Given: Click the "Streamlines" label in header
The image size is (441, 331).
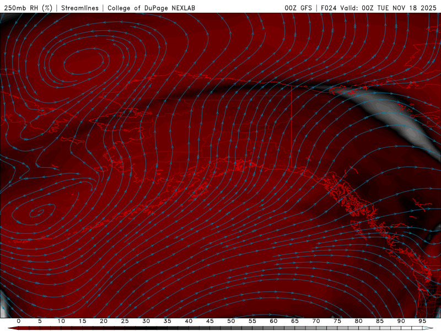Looking at the screenshot, I should (80, 8).
